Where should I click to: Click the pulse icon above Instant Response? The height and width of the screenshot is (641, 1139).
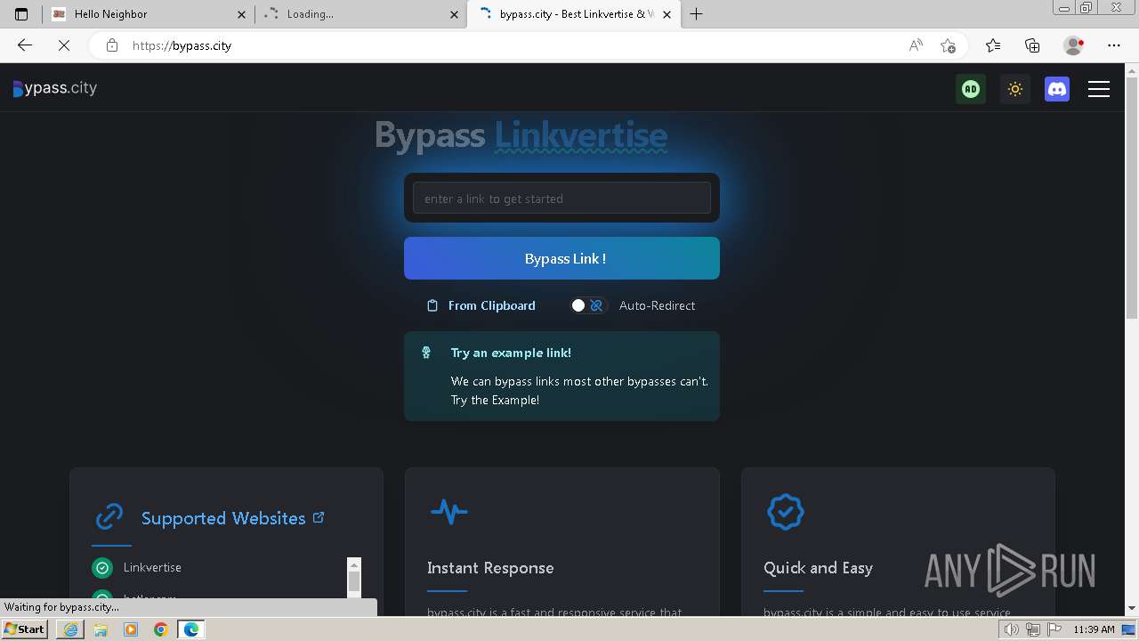[x=448, y=512]
